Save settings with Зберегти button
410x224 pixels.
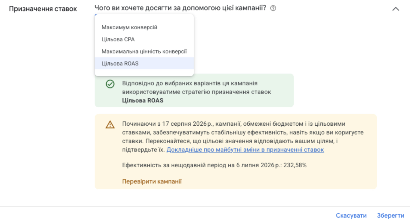pos(390,215)
